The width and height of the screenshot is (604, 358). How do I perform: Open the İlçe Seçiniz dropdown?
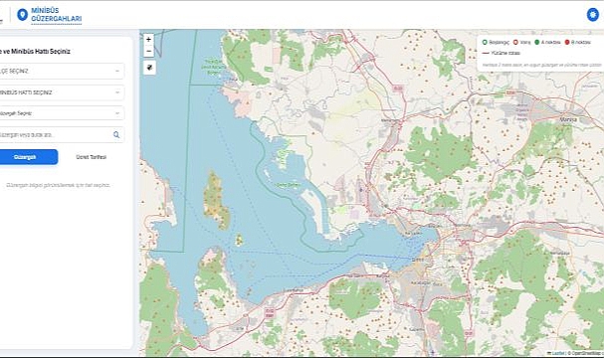point(62,72)
